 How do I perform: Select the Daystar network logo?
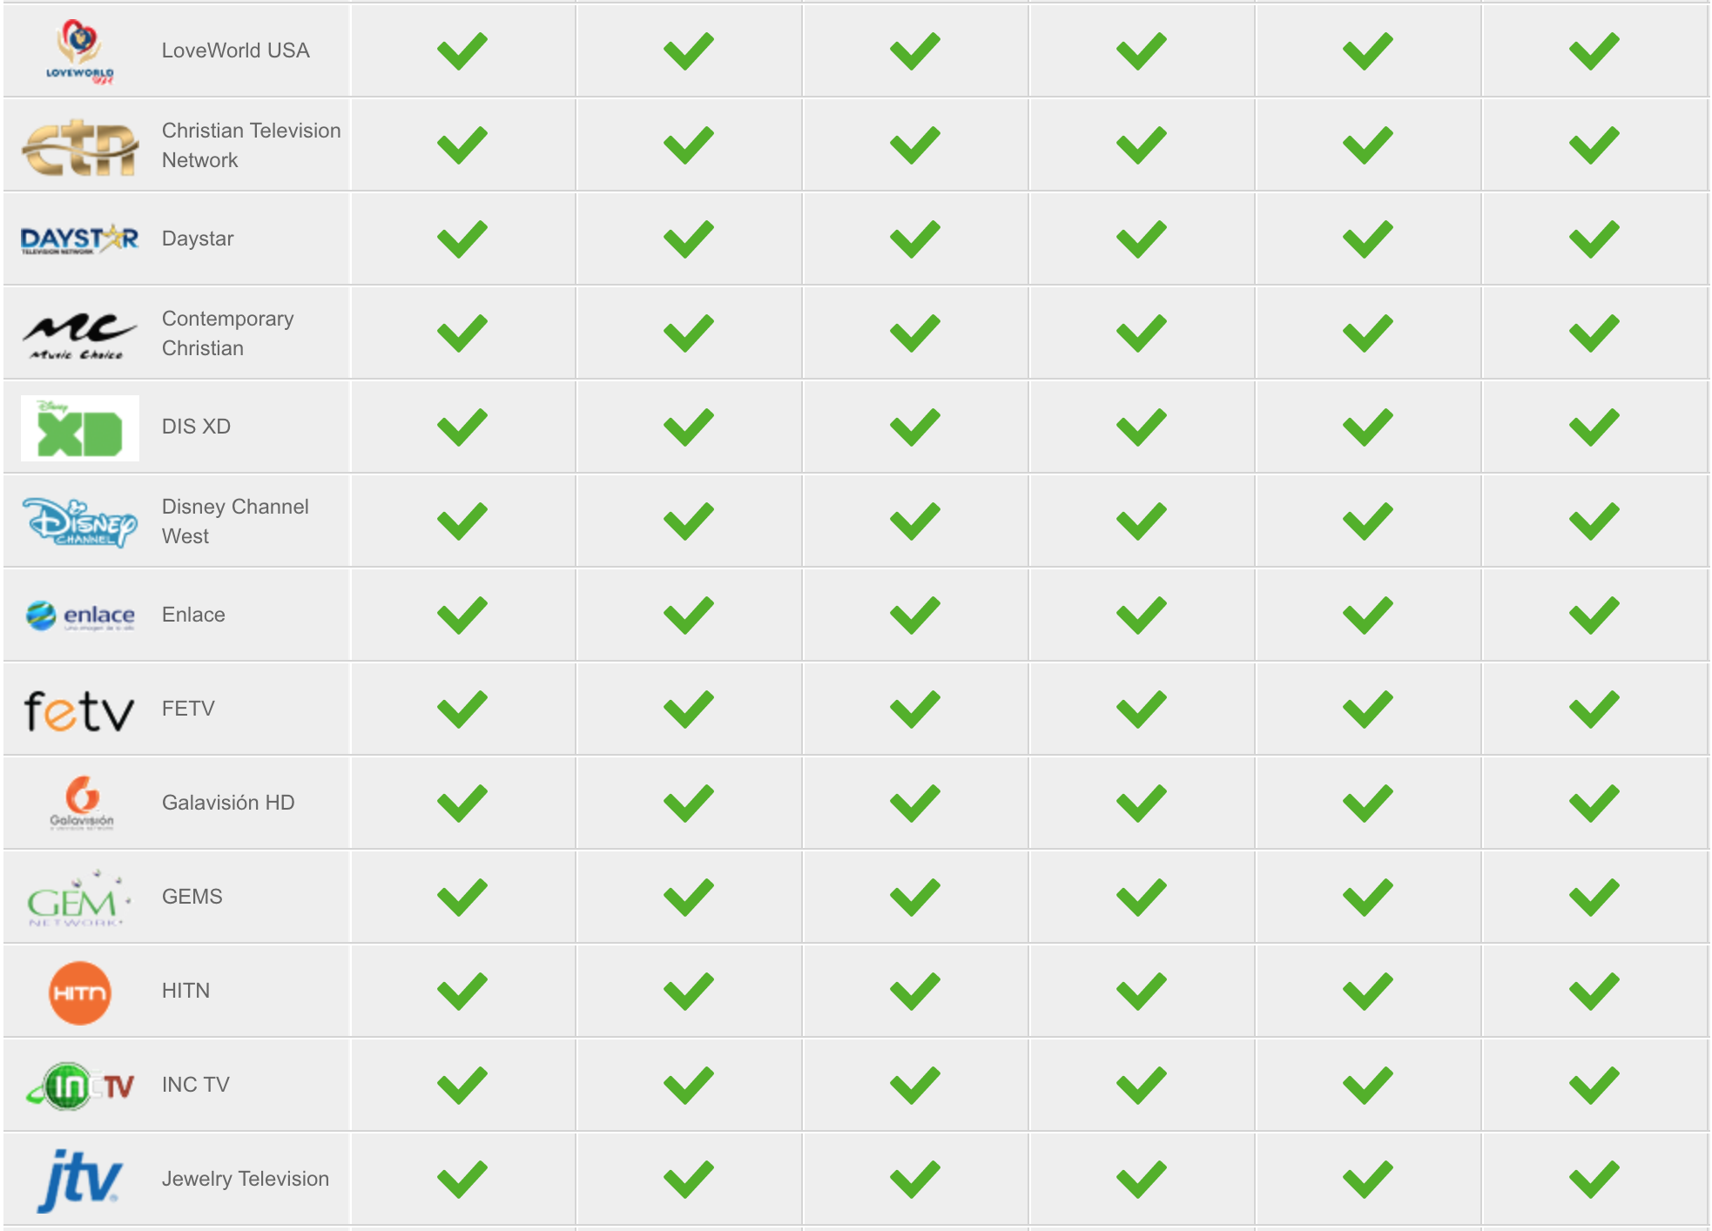pyautogui.click(x=79, y=239)
